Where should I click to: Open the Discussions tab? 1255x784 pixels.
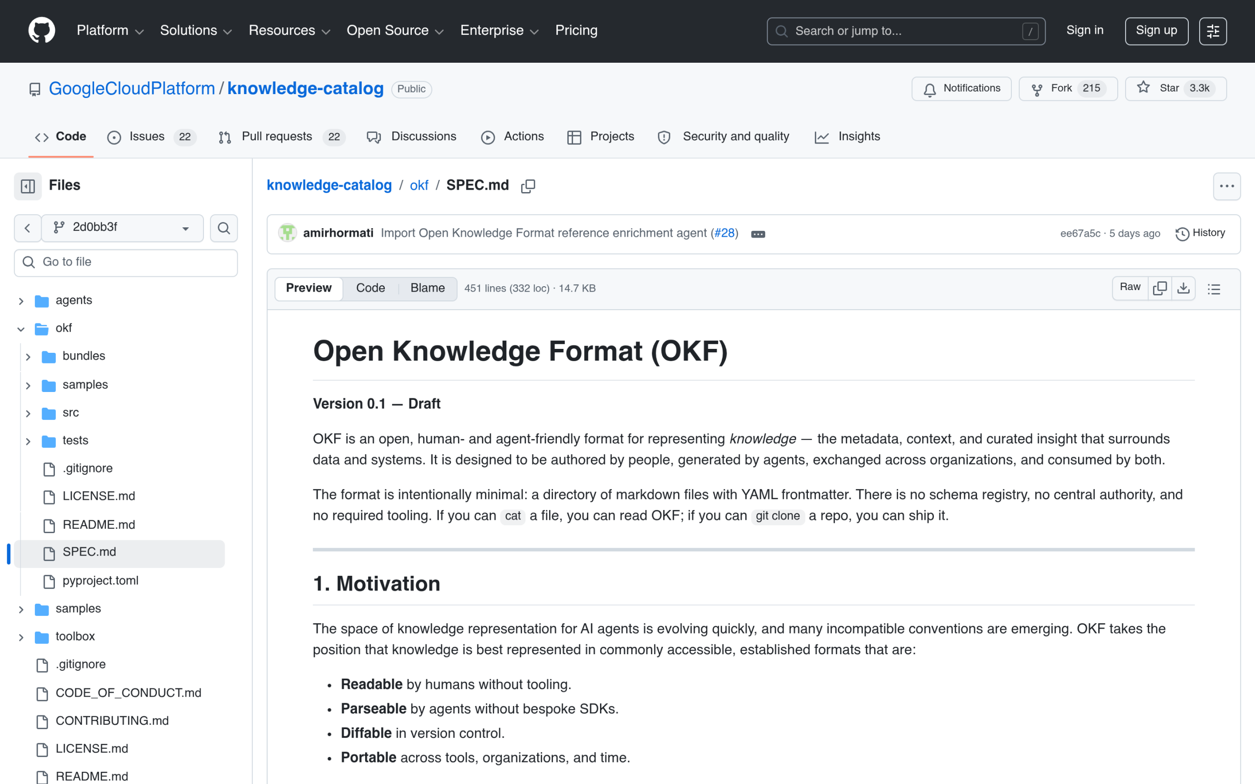(411, 137)
